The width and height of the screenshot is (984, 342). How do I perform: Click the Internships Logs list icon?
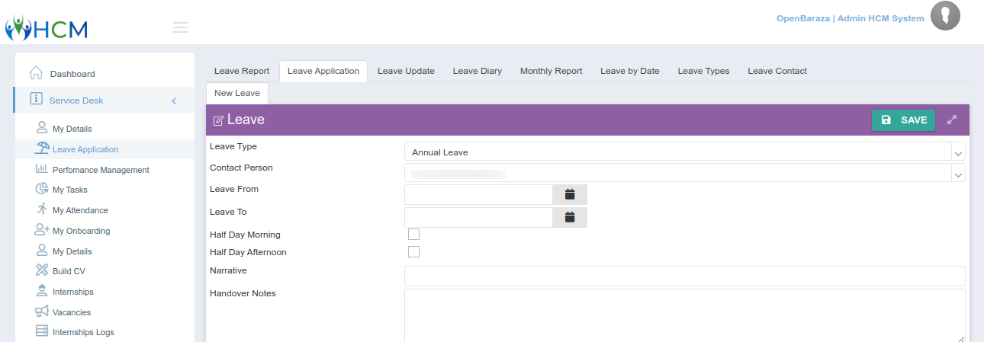coord(42,331)
